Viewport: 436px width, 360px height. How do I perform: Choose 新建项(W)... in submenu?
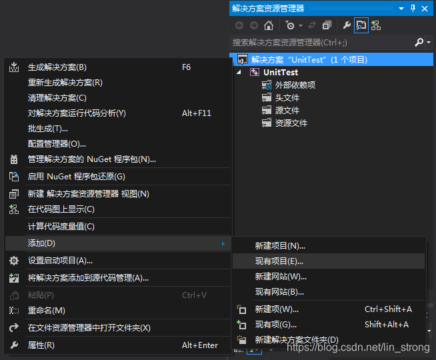tap(329, 309)
